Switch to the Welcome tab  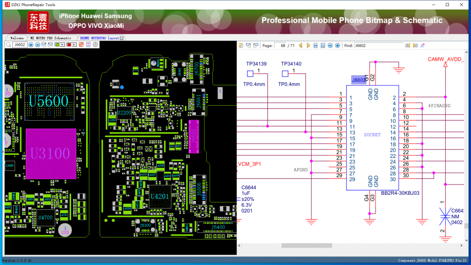coord(16,38)
